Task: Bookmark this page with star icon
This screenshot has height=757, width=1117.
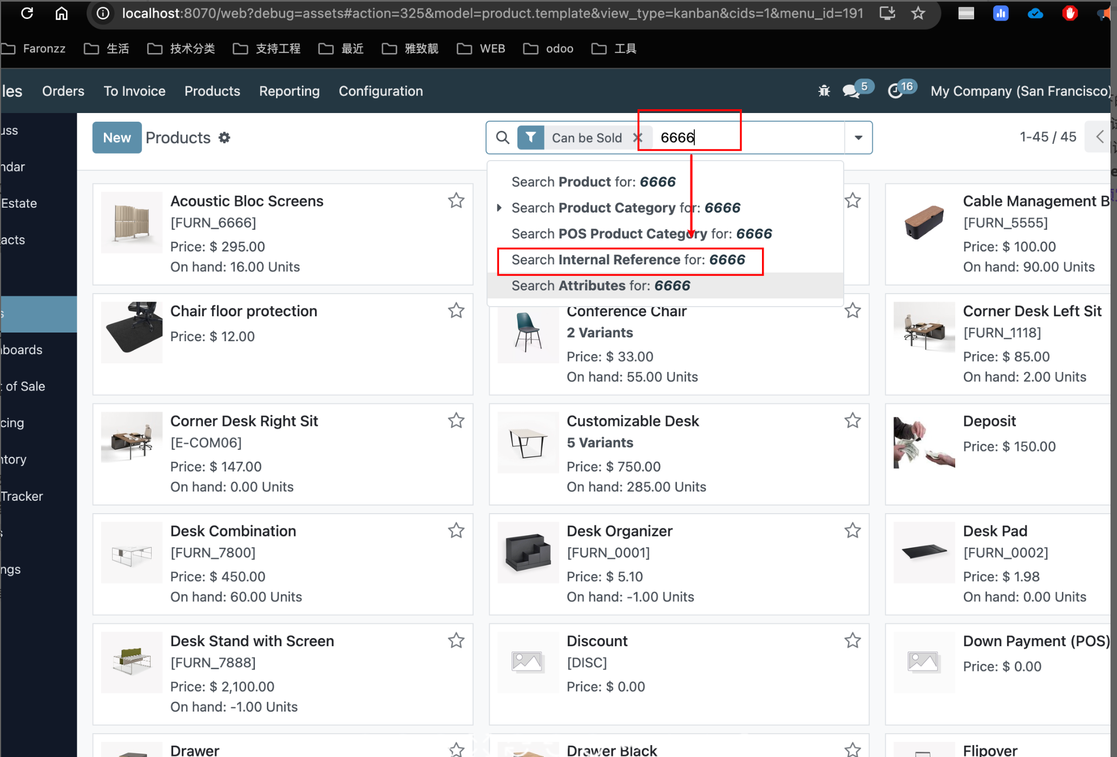Action: click(918, 13)
